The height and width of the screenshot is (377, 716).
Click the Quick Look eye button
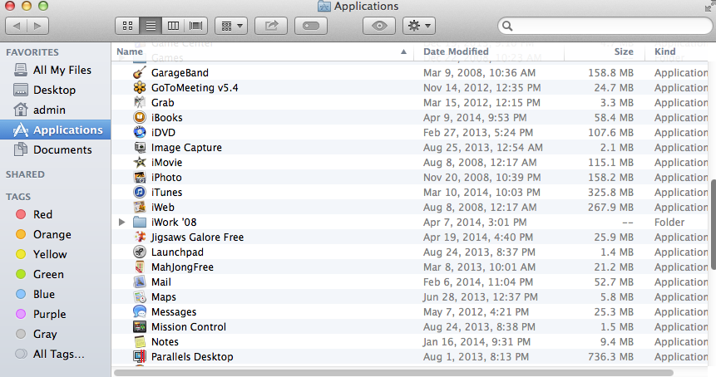[379, 26]
